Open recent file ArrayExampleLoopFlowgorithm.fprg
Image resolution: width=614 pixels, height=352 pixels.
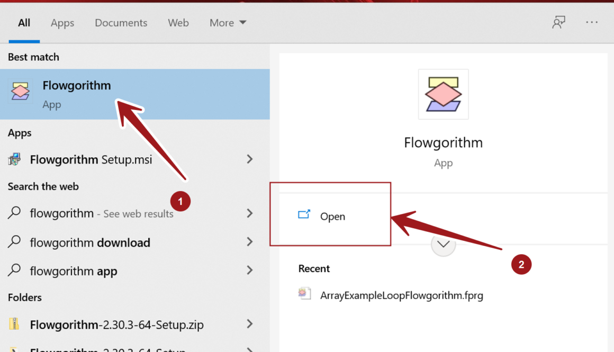coord(401,295)
